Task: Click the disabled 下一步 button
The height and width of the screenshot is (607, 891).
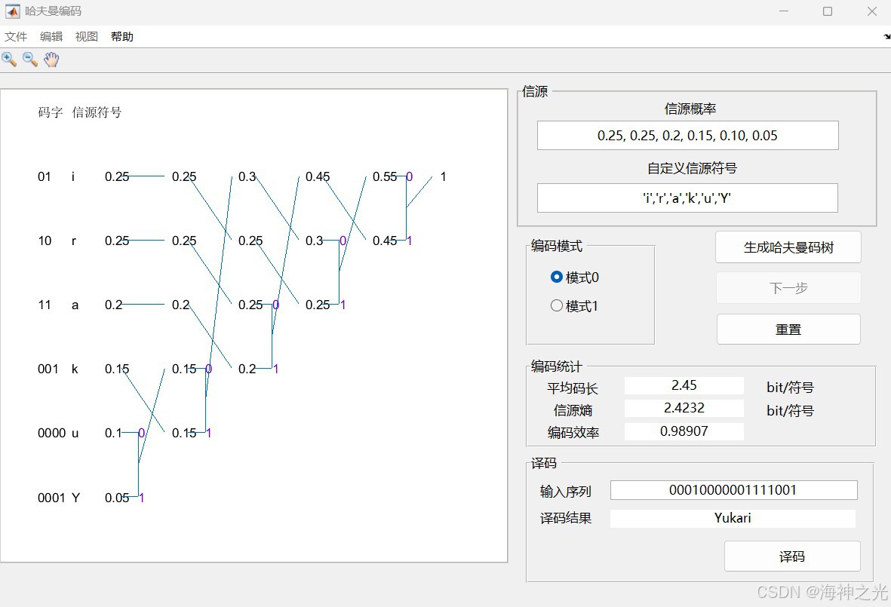Action: coord(788,288)
